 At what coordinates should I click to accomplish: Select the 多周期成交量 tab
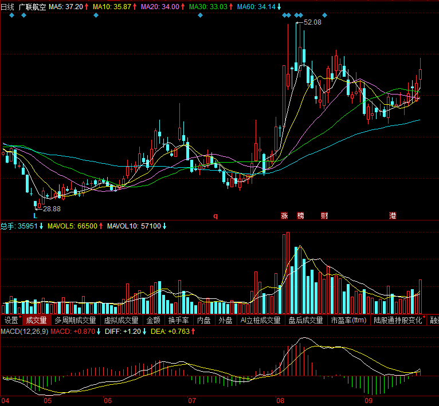tap(76, 320)
